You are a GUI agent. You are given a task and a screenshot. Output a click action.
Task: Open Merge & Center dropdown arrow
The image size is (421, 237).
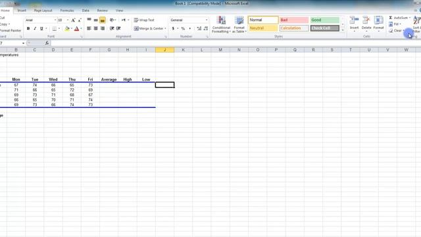tap(165, 28)
